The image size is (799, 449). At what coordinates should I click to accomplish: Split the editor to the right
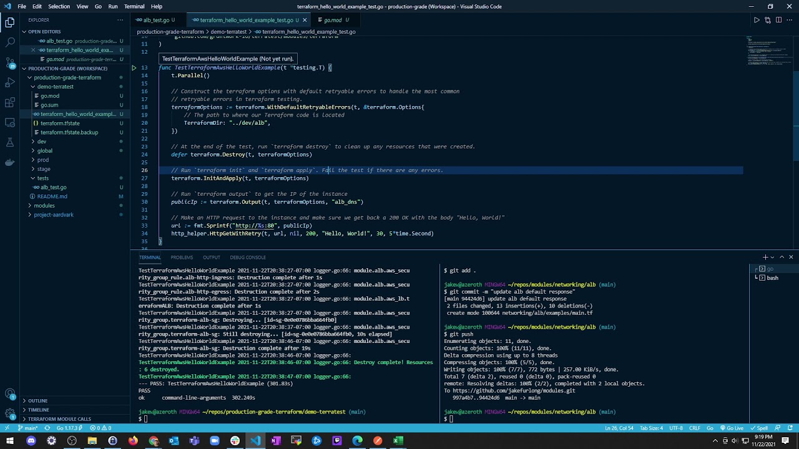pyautogui.click(x=778, y=20)
